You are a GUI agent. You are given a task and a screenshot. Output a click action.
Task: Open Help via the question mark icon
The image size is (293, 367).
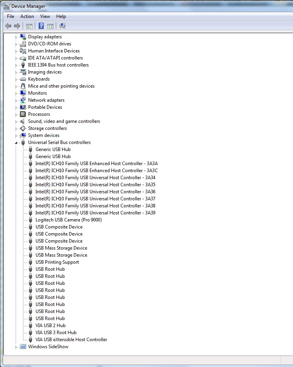point(41,26)
